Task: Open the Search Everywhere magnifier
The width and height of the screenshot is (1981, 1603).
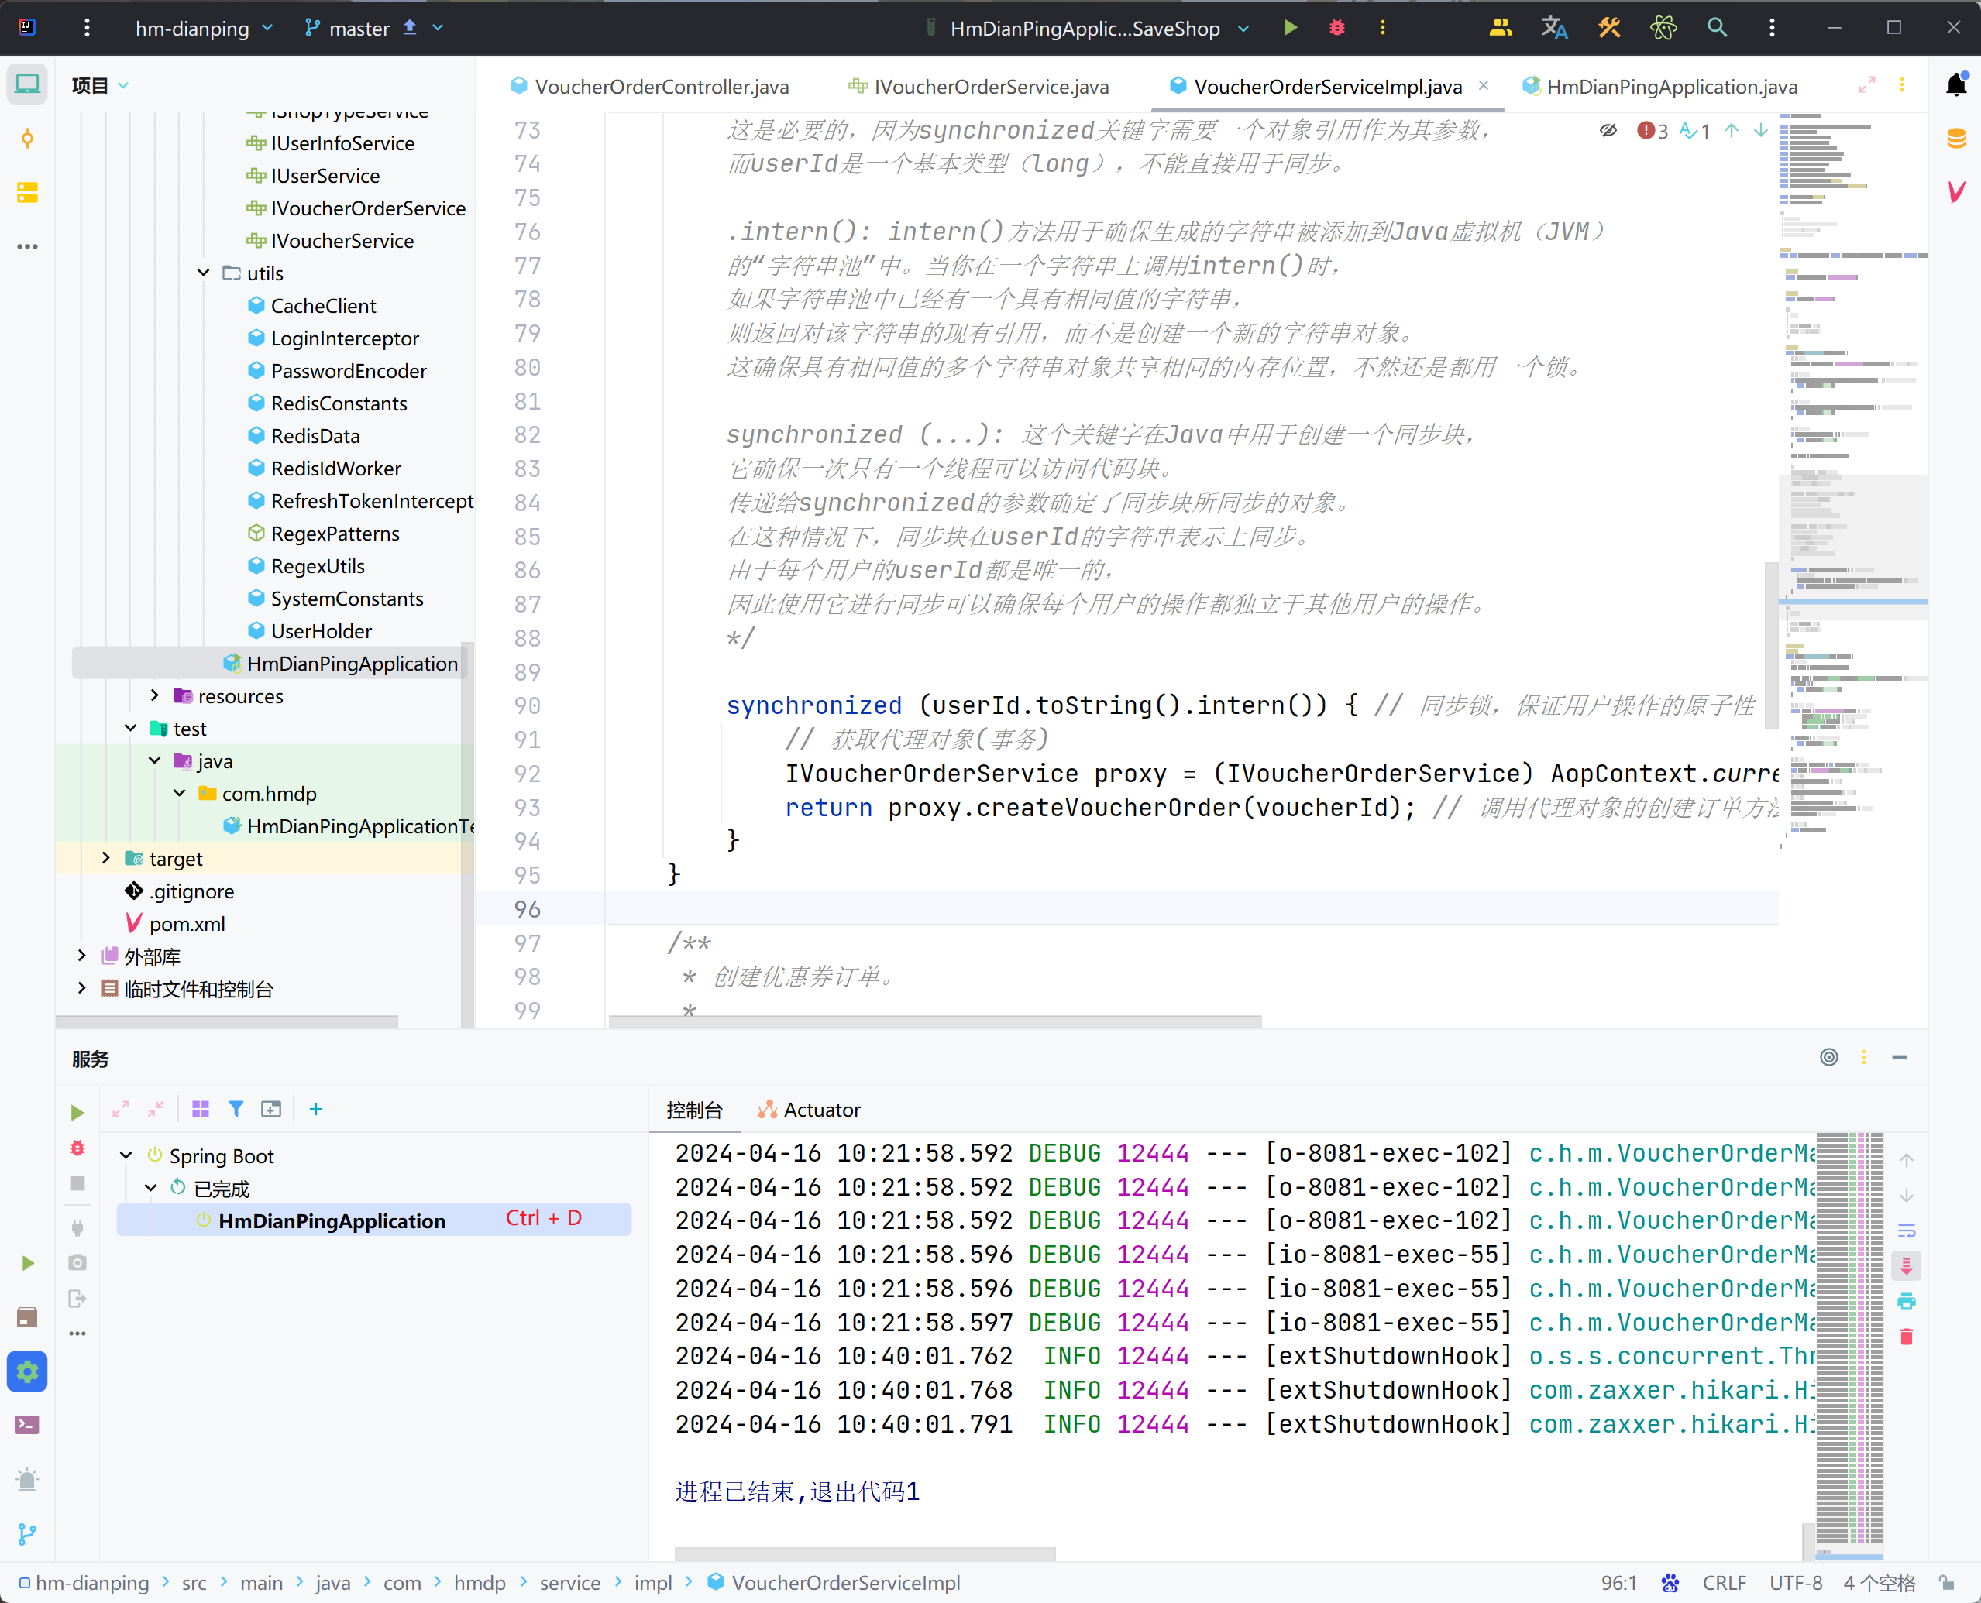Action: [1716, 28]
